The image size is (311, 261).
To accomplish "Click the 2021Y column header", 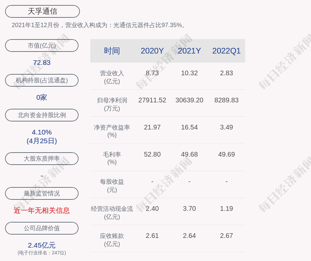I will [189, 51].
